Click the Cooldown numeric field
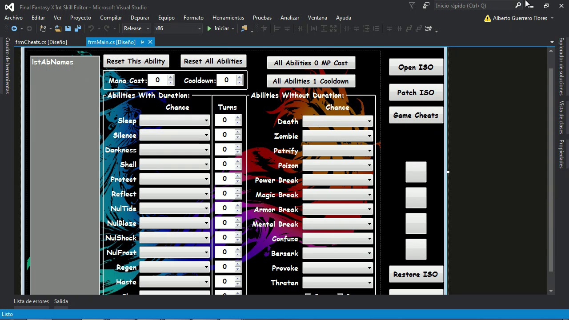 230,80
